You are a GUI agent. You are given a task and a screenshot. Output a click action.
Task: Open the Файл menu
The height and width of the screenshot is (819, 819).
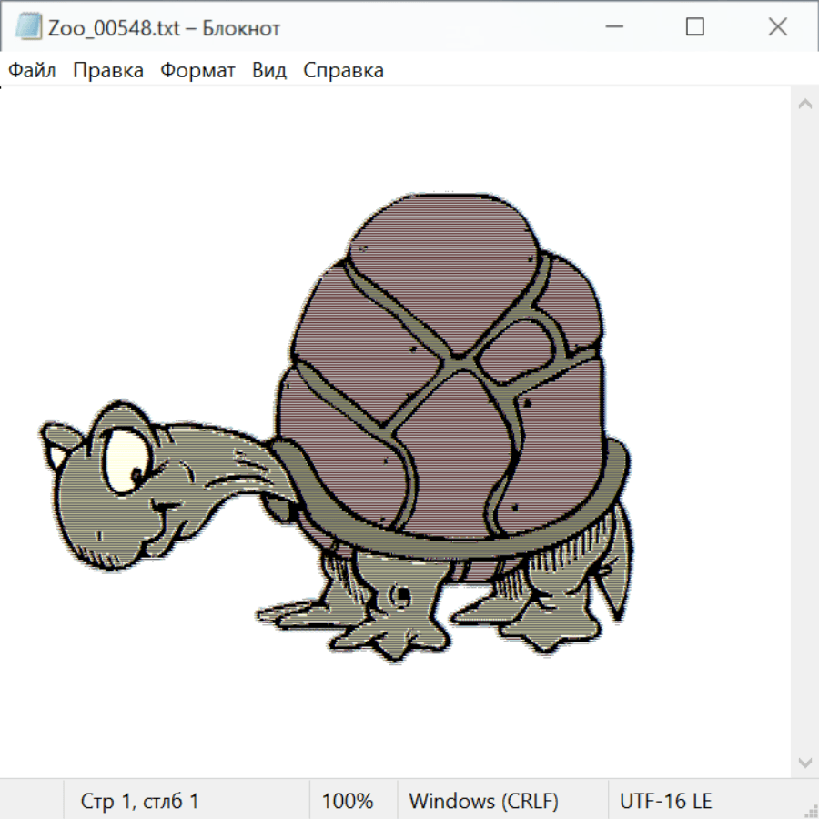(33, 71)
